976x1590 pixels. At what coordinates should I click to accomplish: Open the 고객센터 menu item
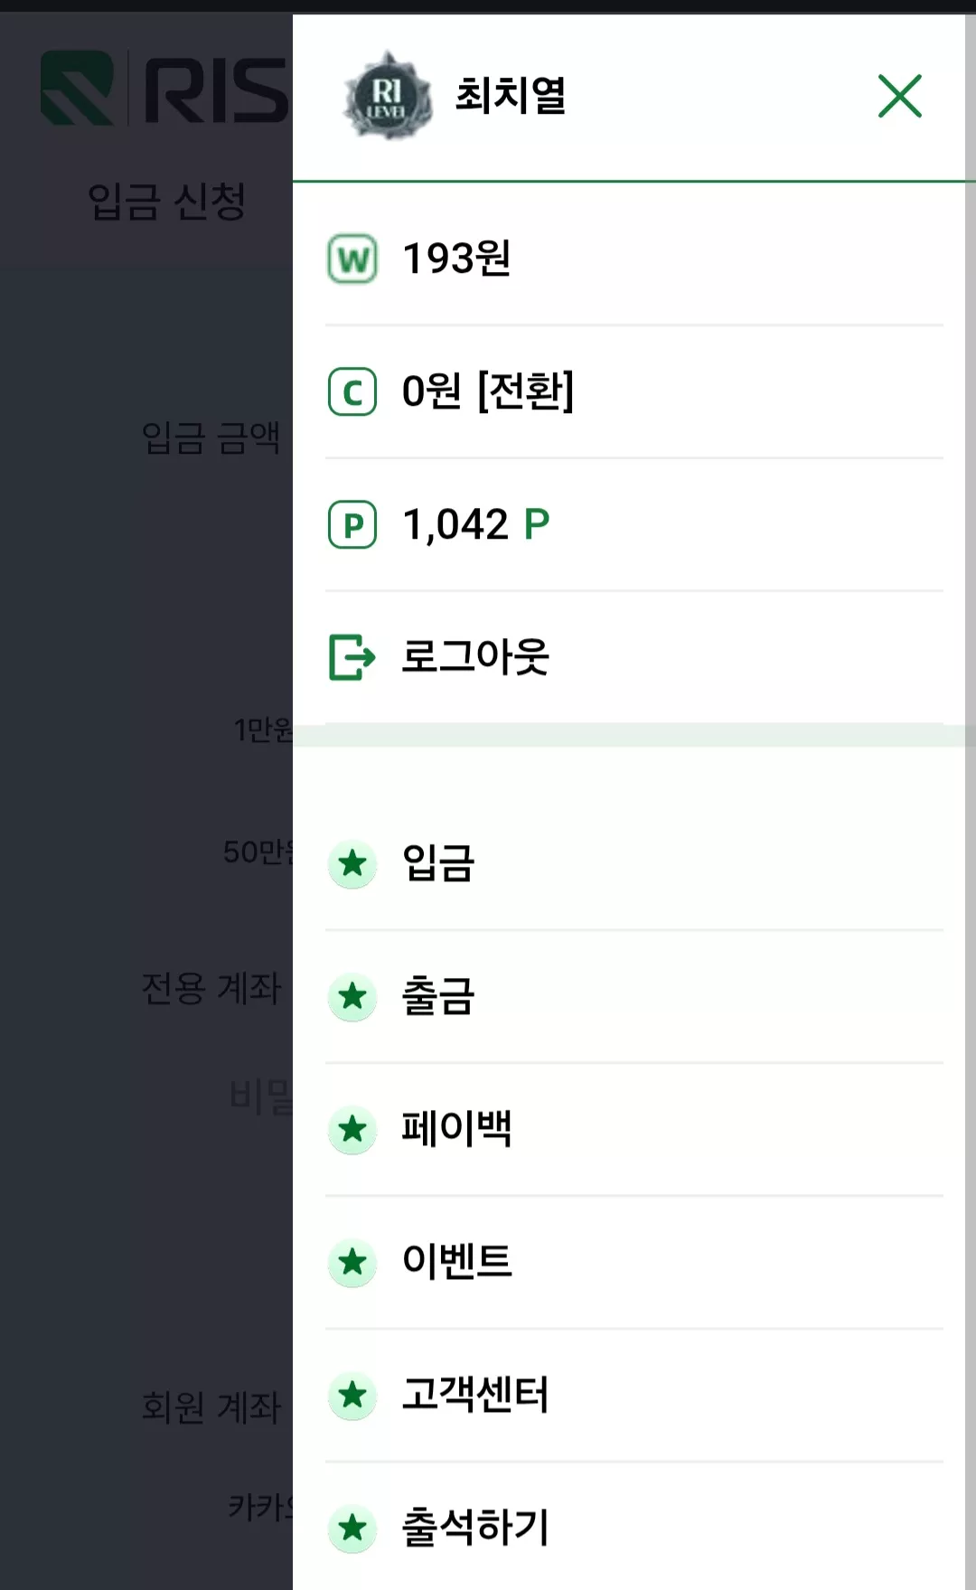(634, 1395)
